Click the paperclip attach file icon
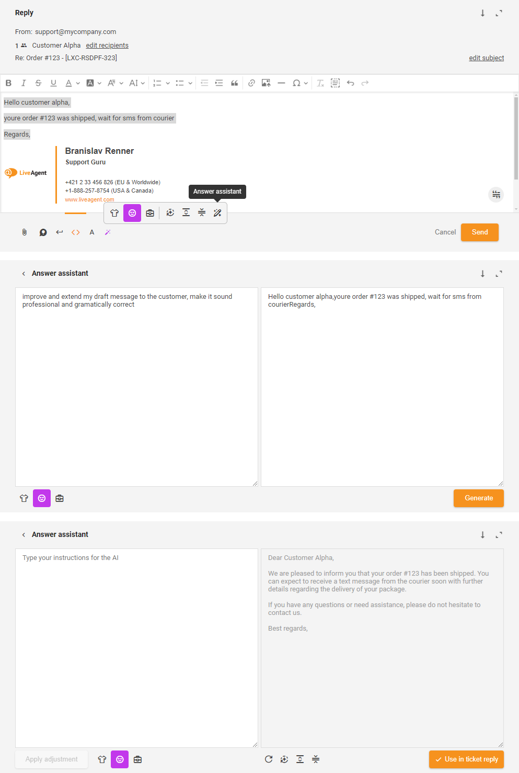519x773 pixels. [x=24, y=232]
